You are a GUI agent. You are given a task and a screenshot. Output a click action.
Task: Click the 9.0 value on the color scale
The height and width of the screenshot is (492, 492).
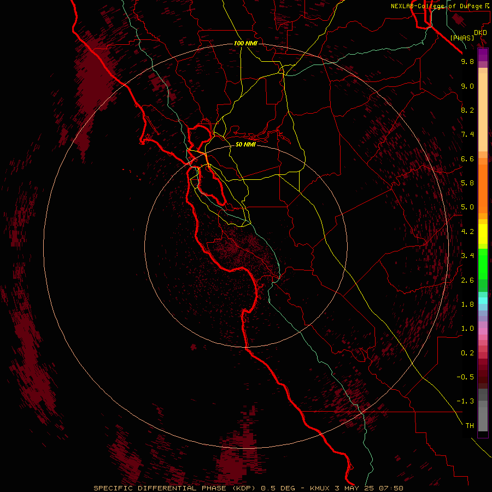[467, 86]
